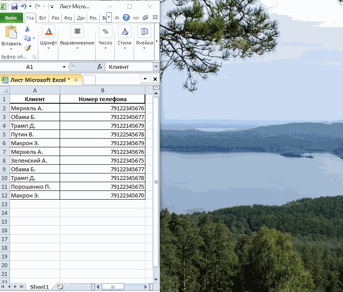Switch to the Вст (Вставка) ribbon tab
Screen dimensions: 343x292
[43, 18]
